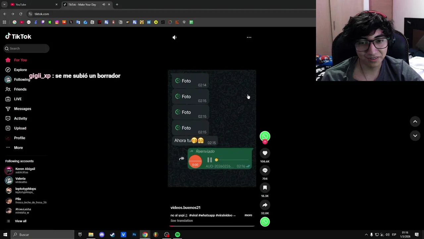Open the Twitch bookmark
The image size is (424, 239).
tap(43, 22)
